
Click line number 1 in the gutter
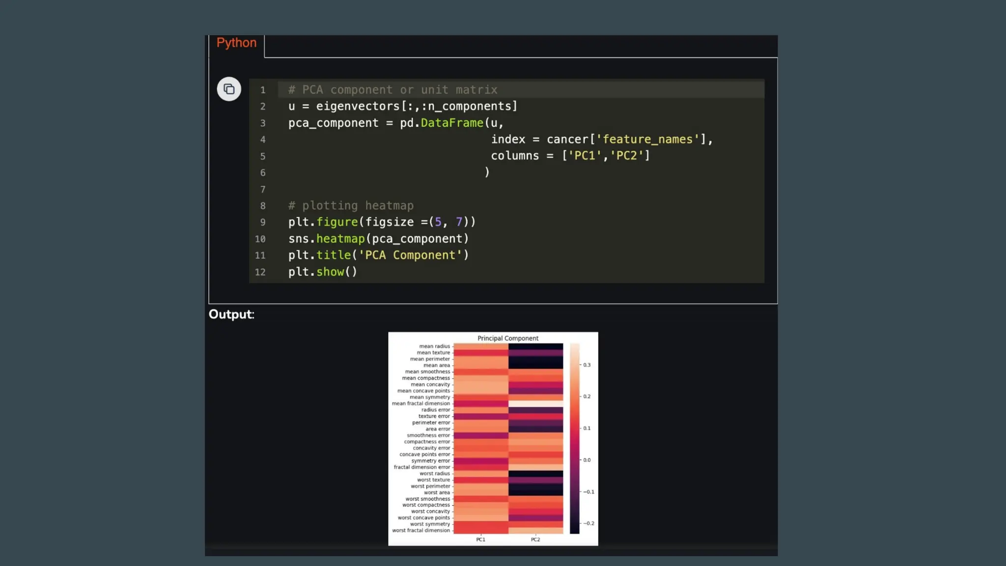pos(263,90)
